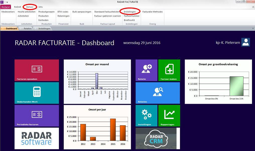Screen dimensions: 255x151
Task: Click the Omzet per jaar chart
Action: pos(97,127)
